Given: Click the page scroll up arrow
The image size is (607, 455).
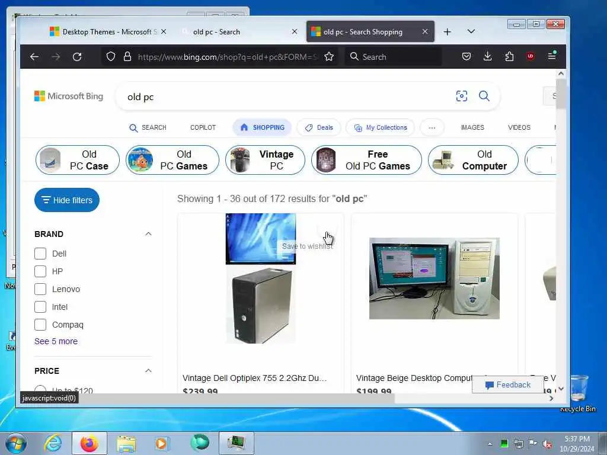Looking at the screenshot, I should [x=561, y=73].
